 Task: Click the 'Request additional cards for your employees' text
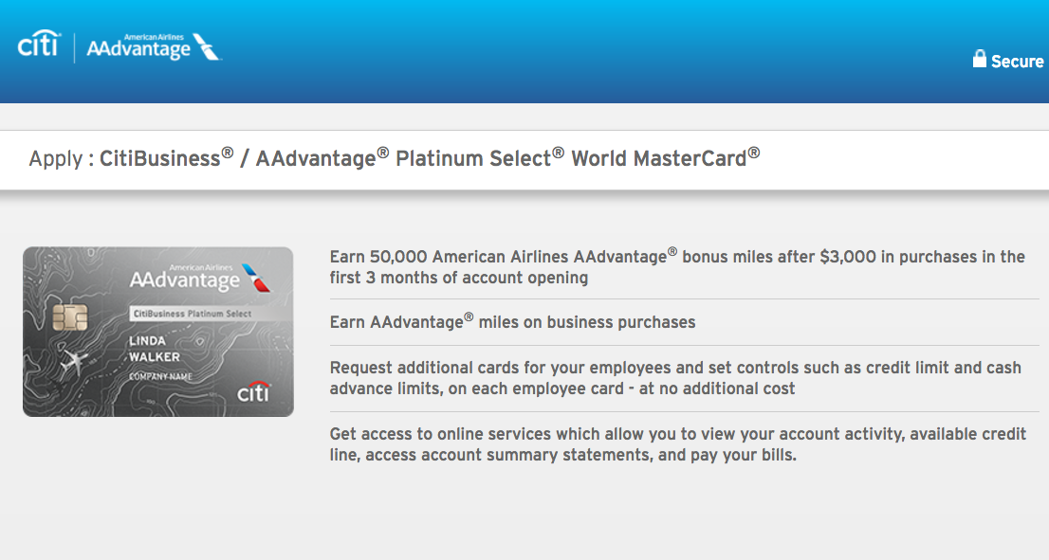[x=675, y=377]
